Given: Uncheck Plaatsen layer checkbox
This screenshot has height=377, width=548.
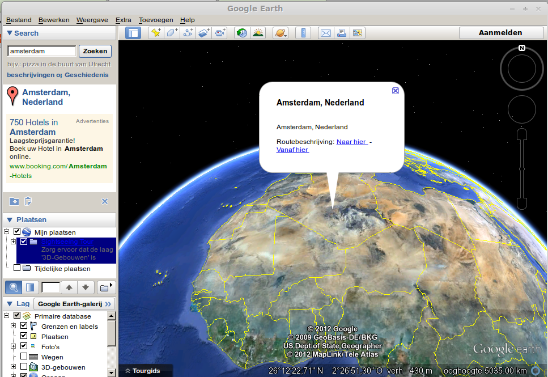Looking at the screenshot, I should 24,336.
